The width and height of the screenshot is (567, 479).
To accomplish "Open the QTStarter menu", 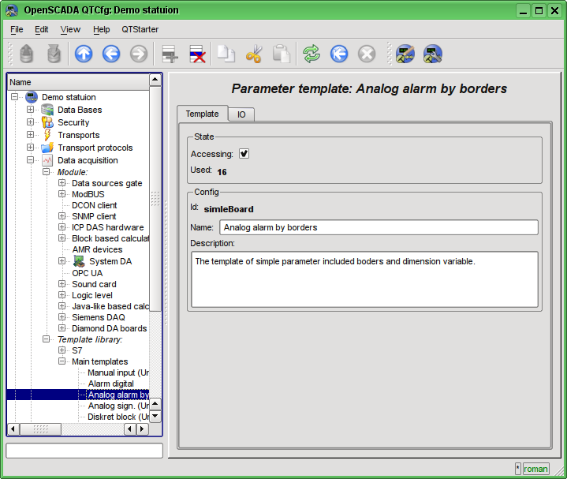I will point(140,29).
